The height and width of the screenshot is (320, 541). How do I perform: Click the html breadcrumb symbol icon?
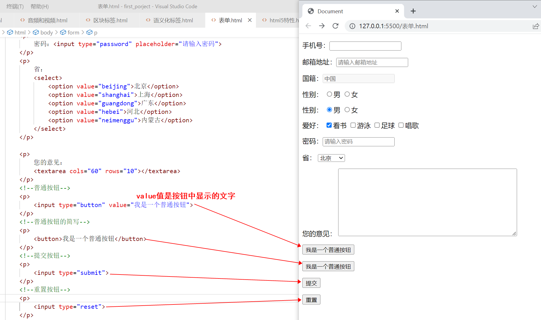10,32
